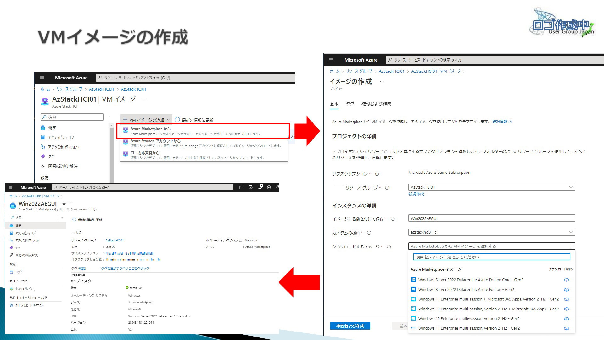Screen dimensions: 604x340
Task: Click リソース グループ breadcrumb in イメージの作成 window
Action: pyautogui.click(x=359, y=71)
